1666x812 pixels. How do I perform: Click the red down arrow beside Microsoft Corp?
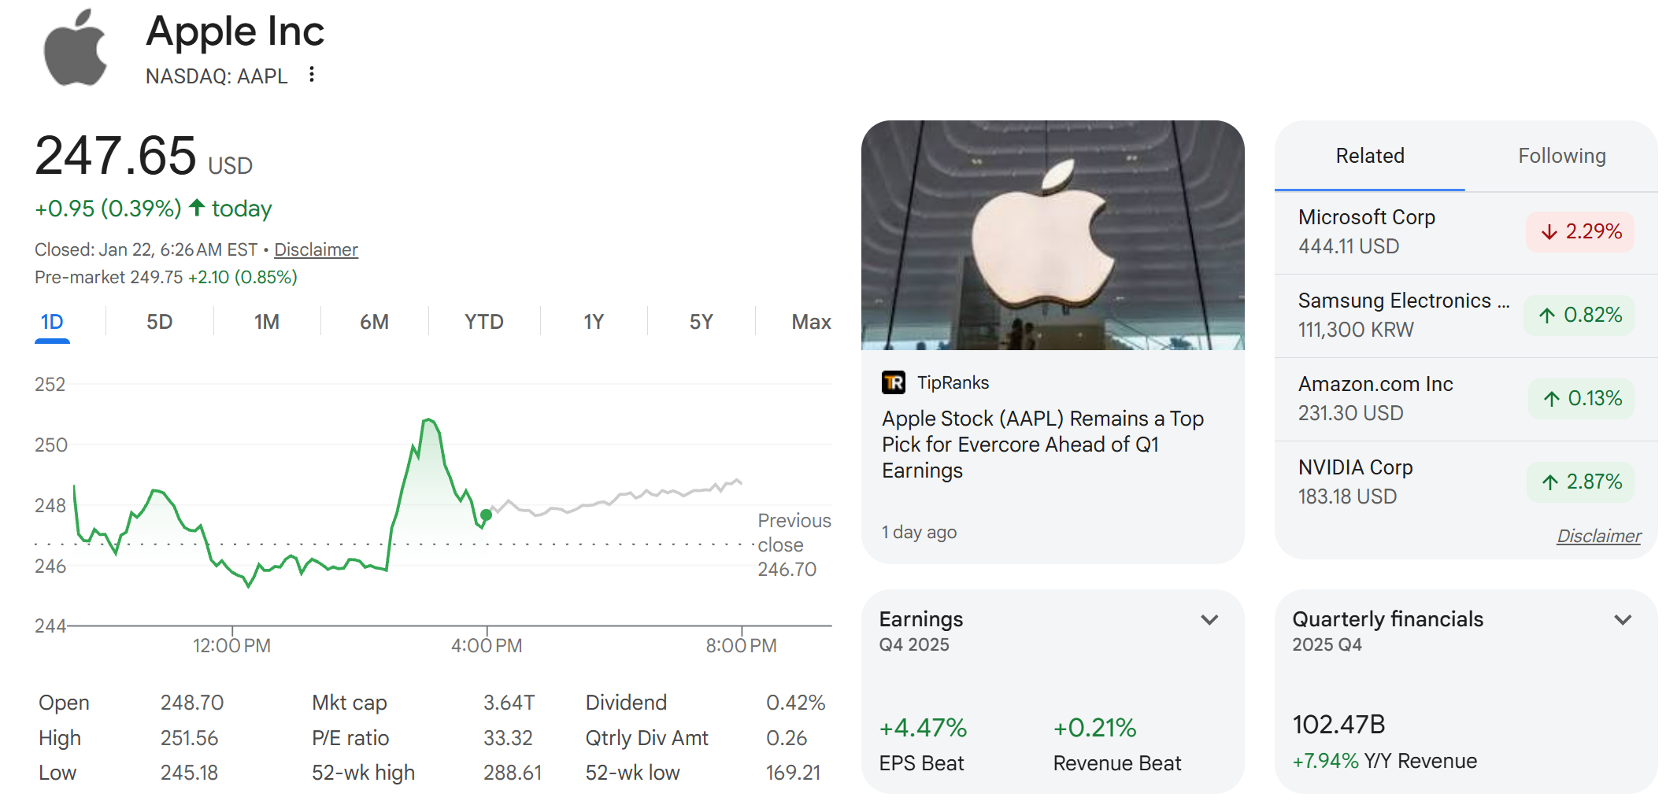tap(1548, 232)
